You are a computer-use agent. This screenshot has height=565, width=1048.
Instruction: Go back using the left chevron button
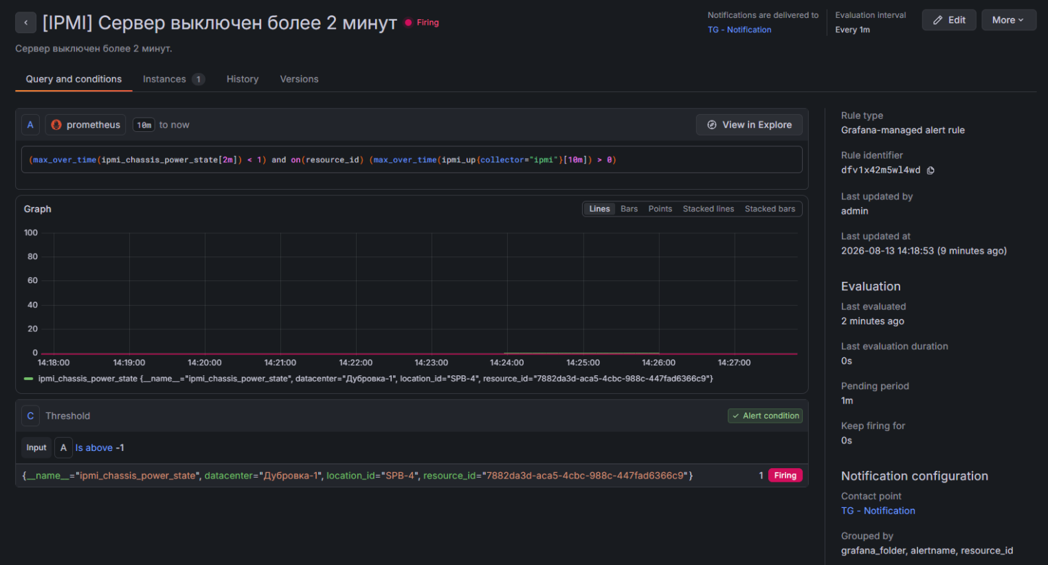click(x=25, y=23)
